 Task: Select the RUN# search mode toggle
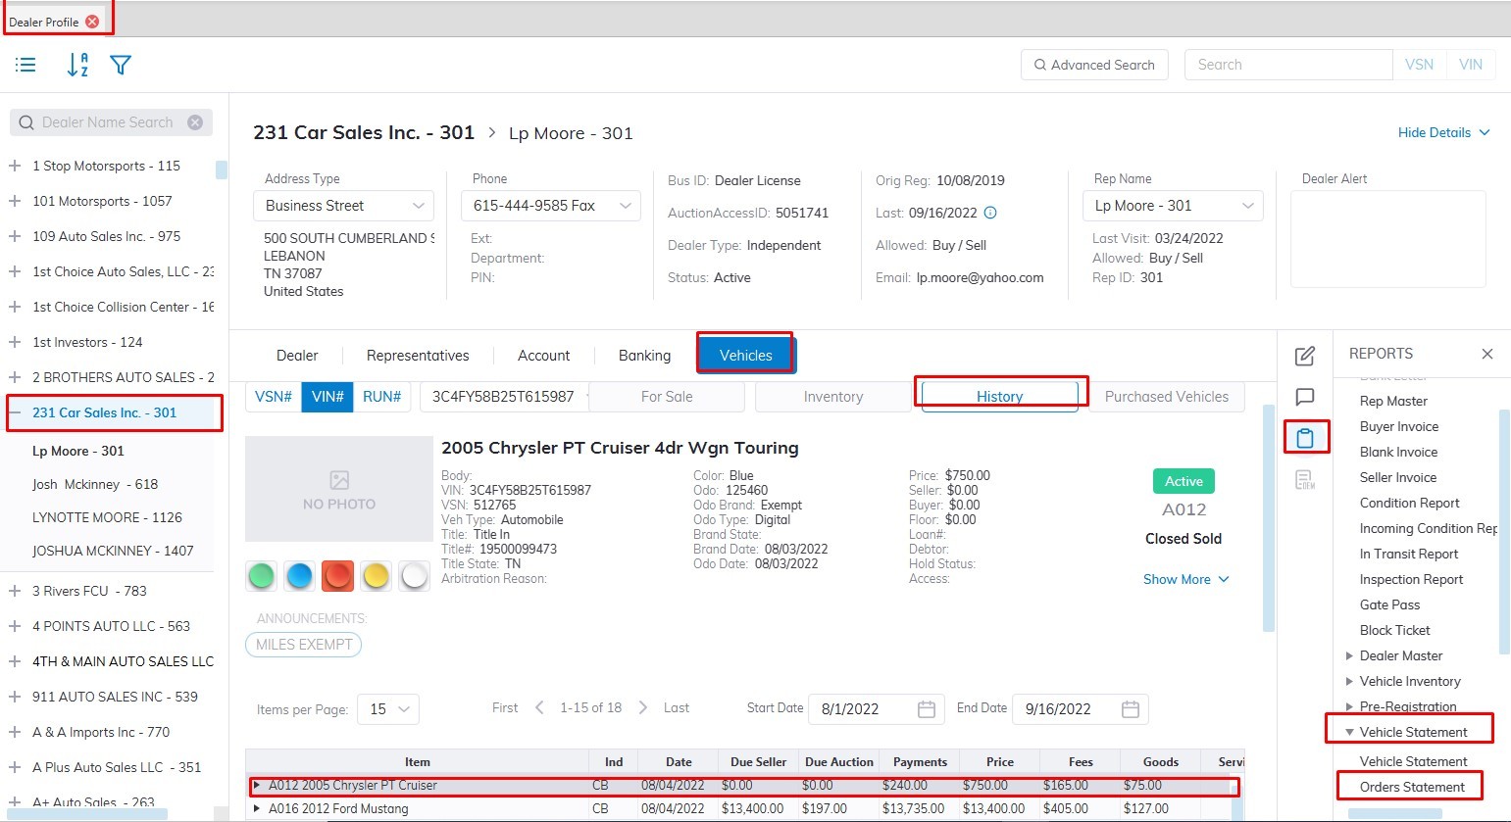pos(381,397)
